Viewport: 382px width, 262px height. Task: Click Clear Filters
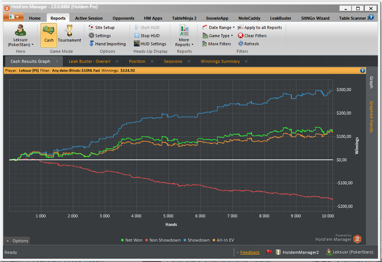click(x=252, y=35)
